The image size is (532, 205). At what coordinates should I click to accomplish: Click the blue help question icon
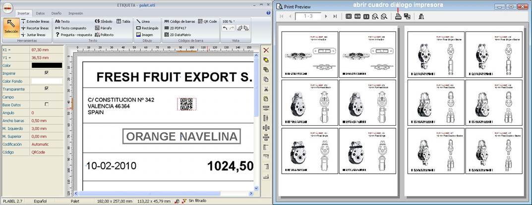[268, 13]
